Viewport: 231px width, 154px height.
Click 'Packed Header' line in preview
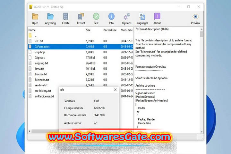(147, 119)
